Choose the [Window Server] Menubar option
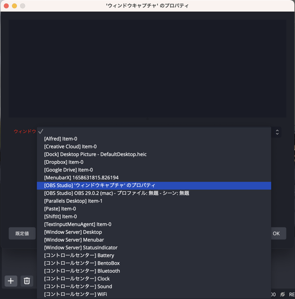 (x=154, y=240)
